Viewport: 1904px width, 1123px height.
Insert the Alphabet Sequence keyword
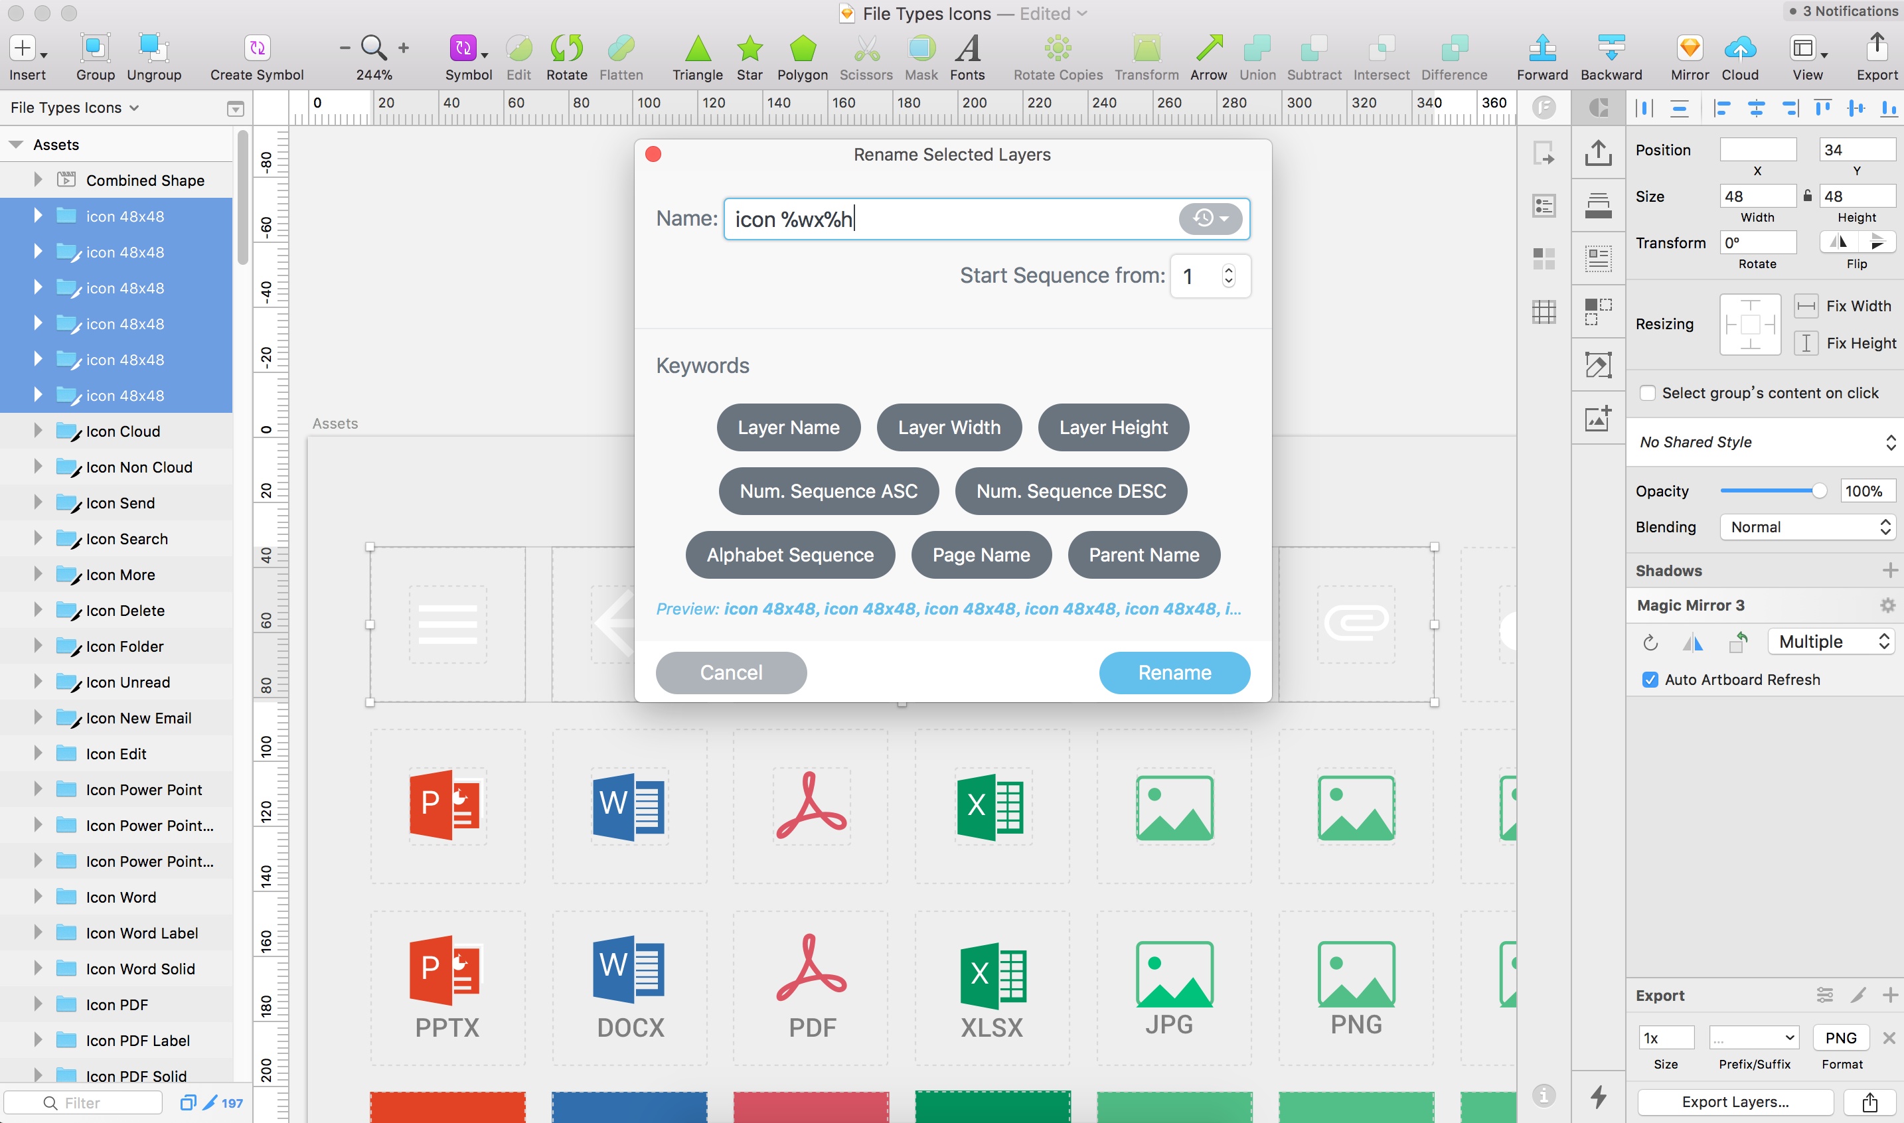click(x=790, y=555)
